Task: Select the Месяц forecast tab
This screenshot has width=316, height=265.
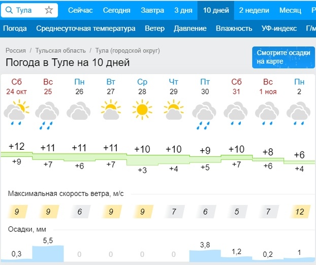Action: 290,10
